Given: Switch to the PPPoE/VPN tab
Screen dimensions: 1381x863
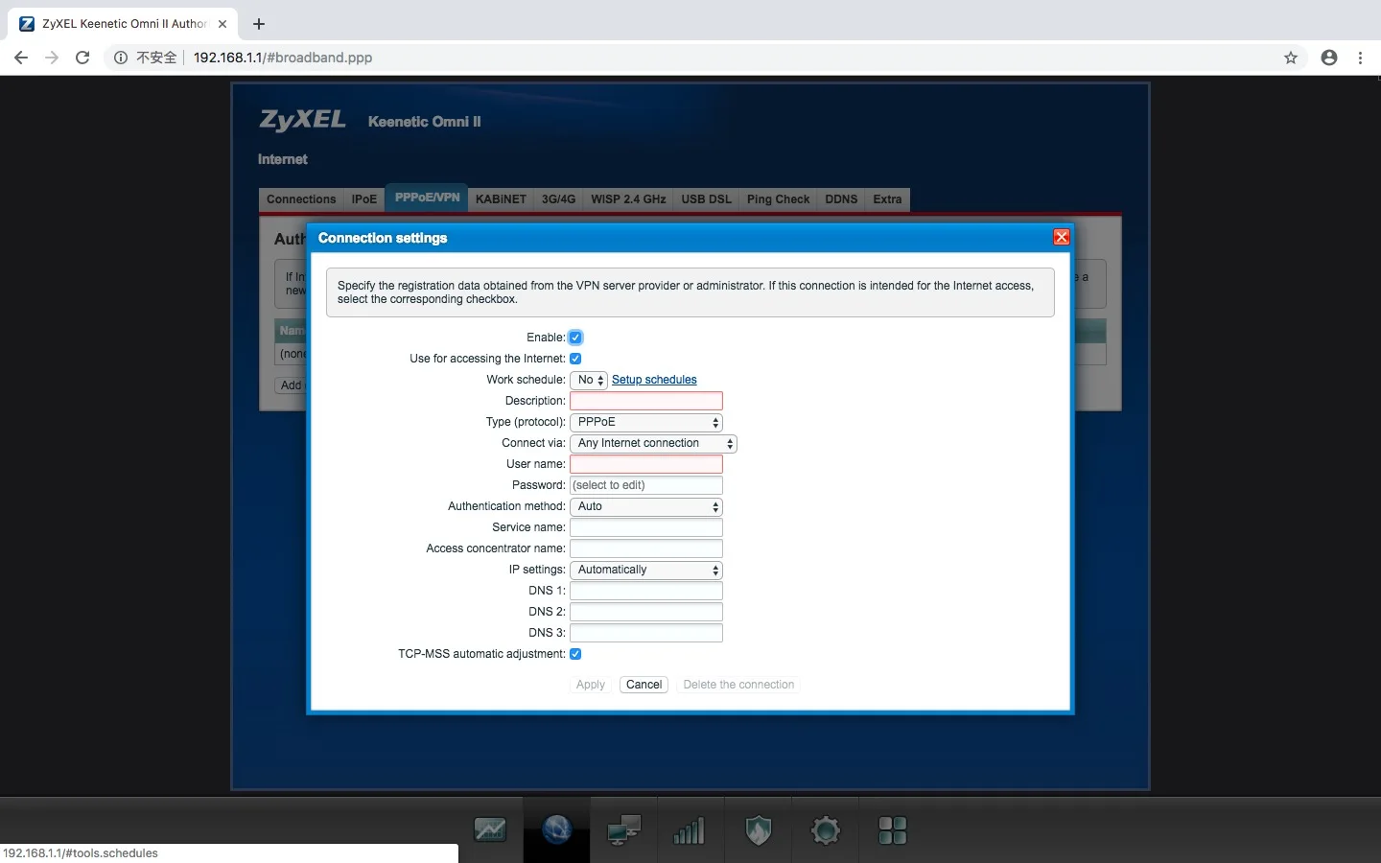Looking at the screenshot, I should pyautogui.click(x=427, y=198).
